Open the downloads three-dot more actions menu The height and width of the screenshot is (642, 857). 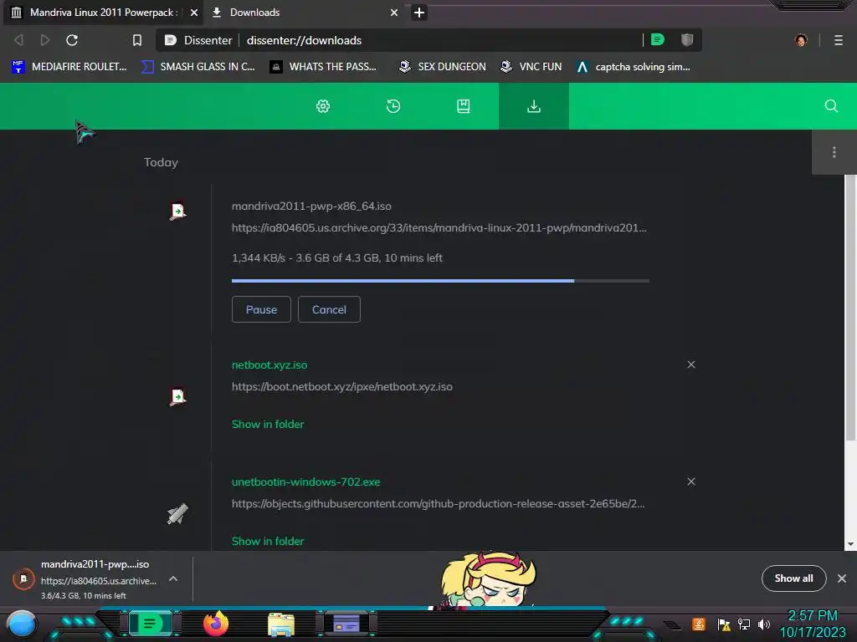(834, 152)
